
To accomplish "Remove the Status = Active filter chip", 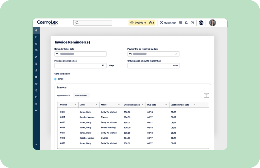I will click(87, 96).
